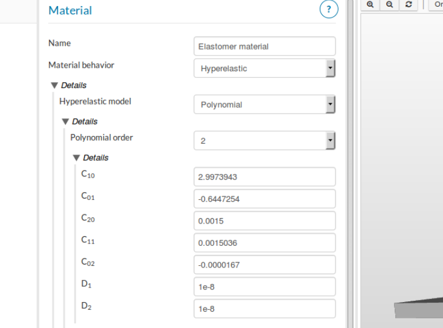The width and height of the screenshot is (443, 328).
Task: Click the refresh view icon
Action: point(409,4)
